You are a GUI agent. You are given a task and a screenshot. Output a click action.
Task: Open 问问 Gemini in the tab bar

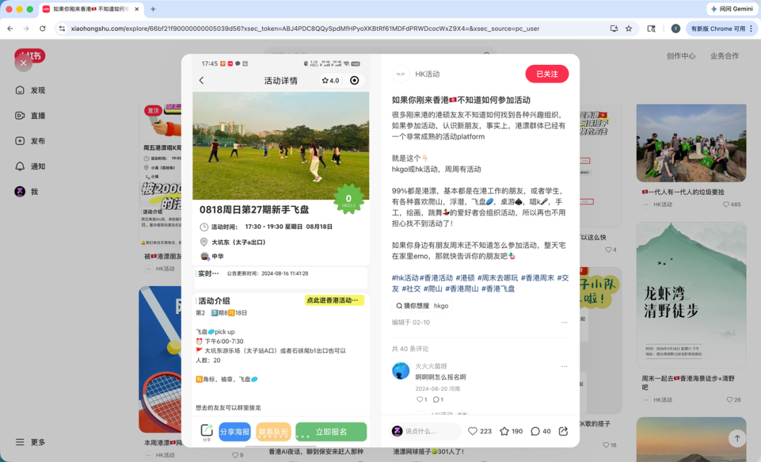coord(731,8)
